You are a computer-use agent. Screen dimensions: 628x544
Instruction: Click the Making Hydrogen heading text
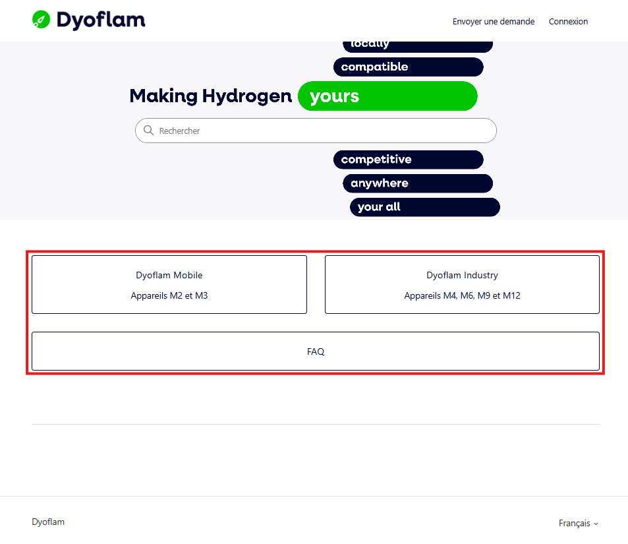click(211, 96)
